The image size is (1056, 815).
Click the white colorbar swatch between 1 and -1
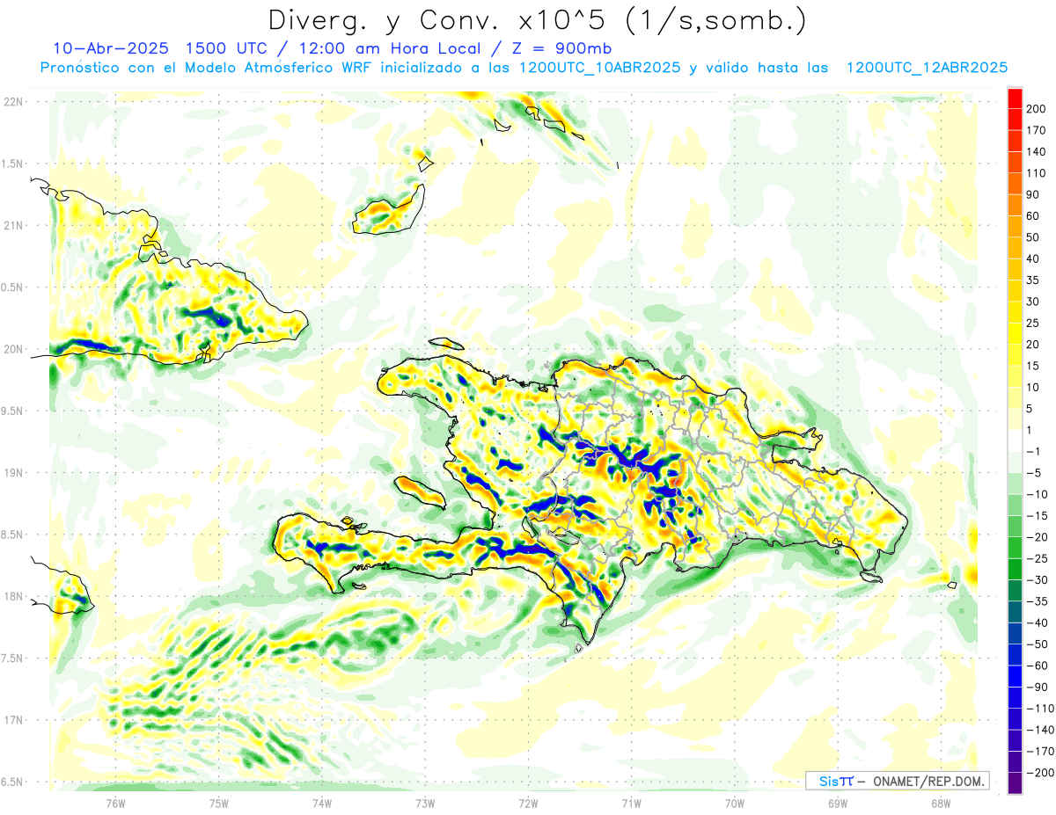point(1015,441)
